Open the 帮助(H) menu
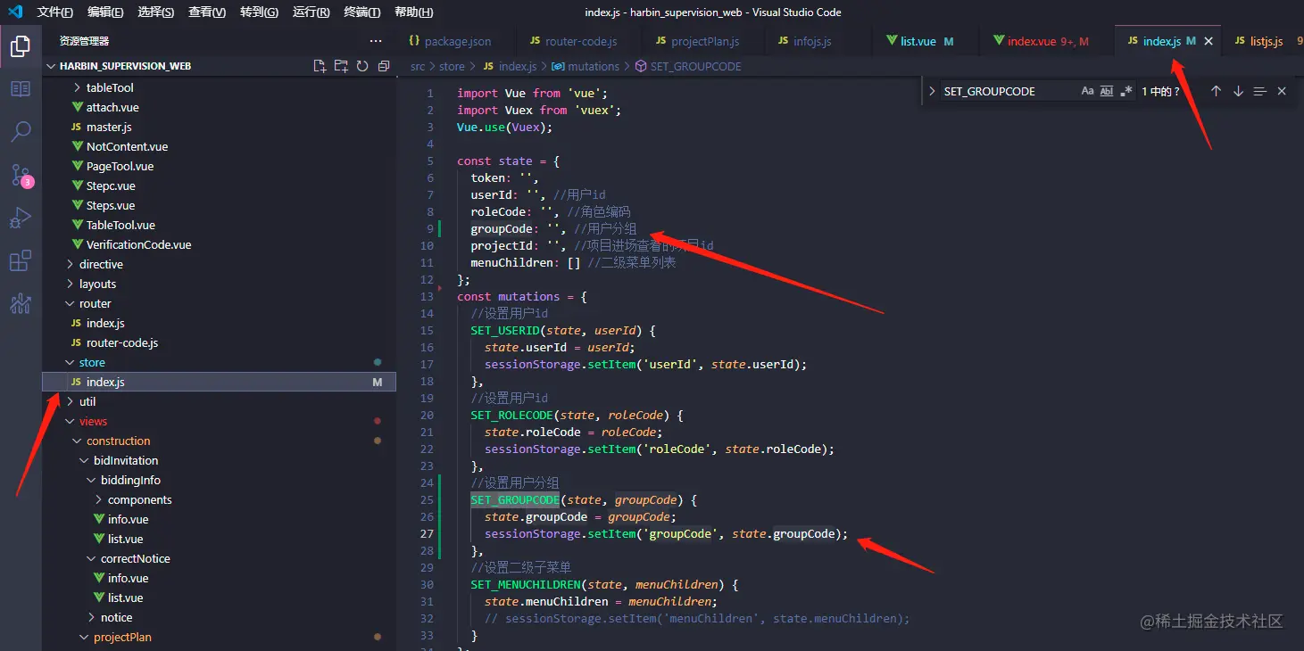Screen dimensions: 1304x651 414,12
